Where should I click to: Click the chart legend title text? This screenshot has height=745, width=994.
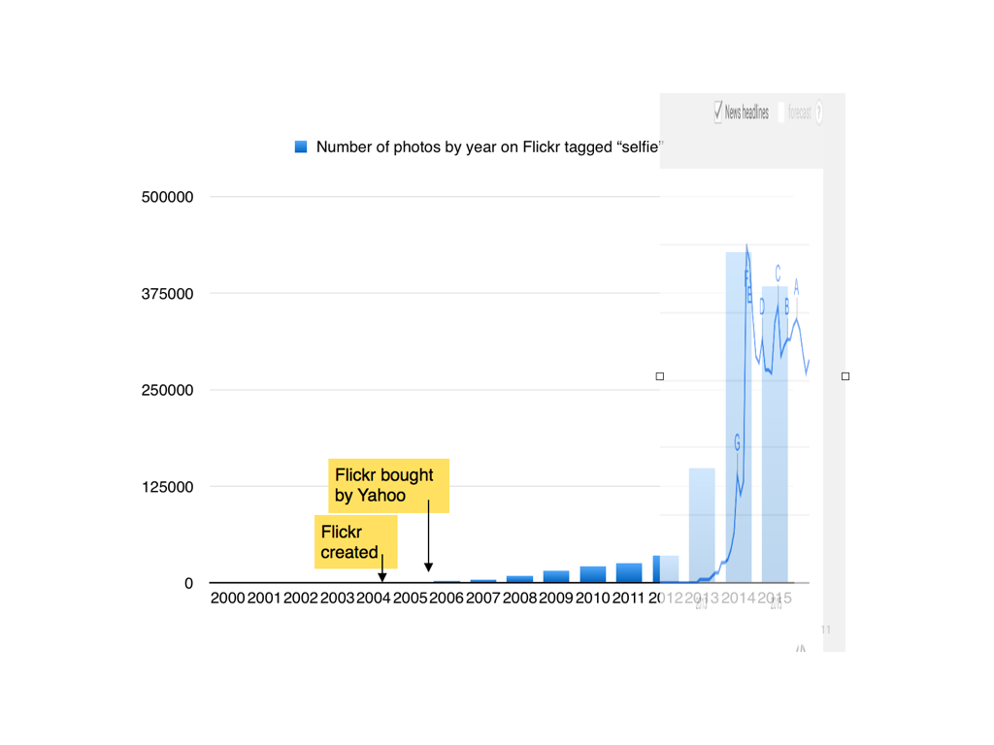487,147
